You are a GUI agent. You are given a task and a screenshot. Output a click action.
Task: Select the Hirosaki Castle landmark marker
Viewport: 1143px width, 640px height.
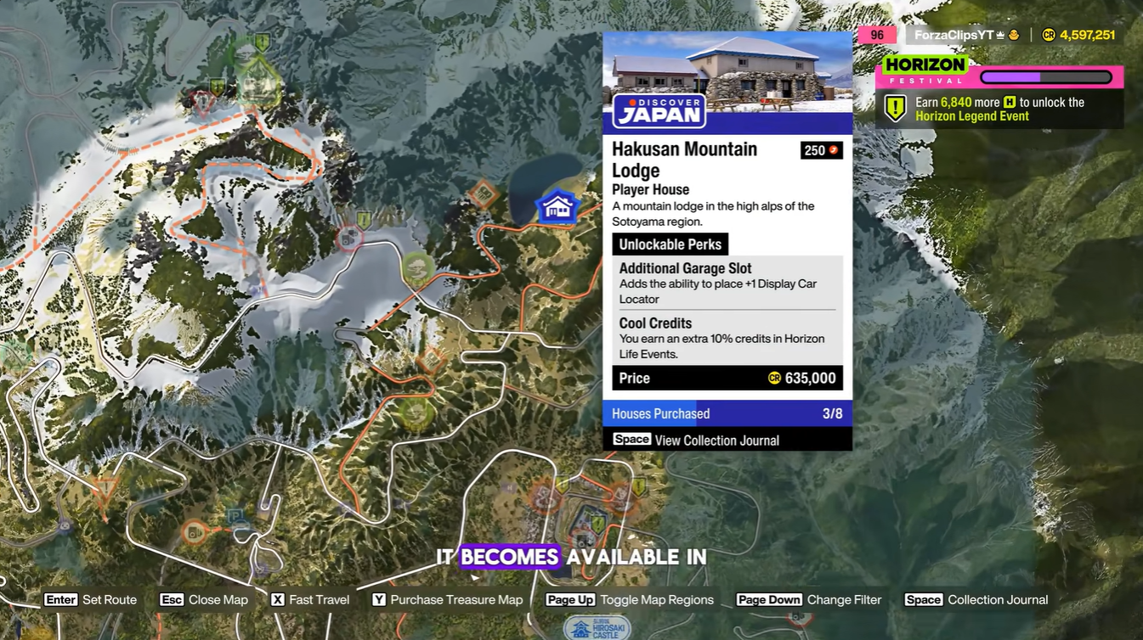(x=597, y=628)
